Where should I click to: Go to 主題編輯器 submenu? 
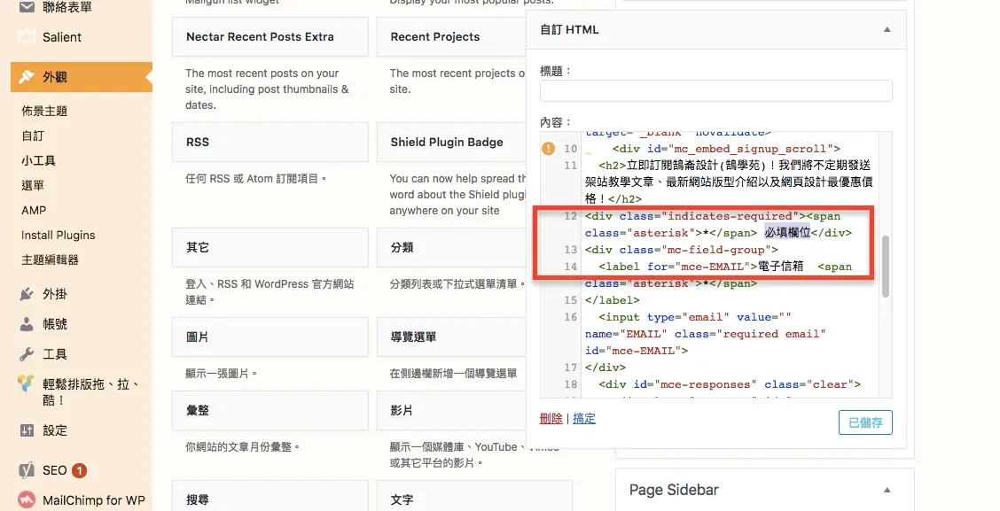[x=50, y=260]
